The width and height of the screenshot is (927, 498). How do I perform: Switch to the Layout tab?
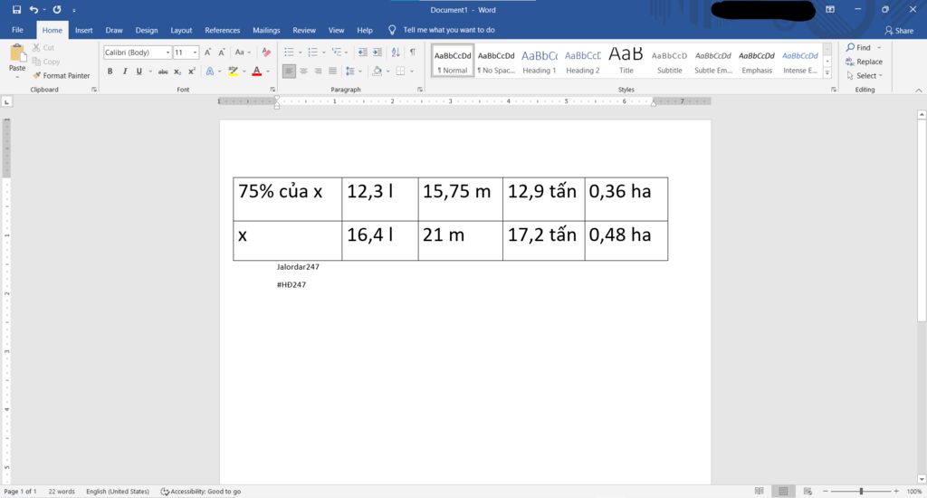coord(181,30)
